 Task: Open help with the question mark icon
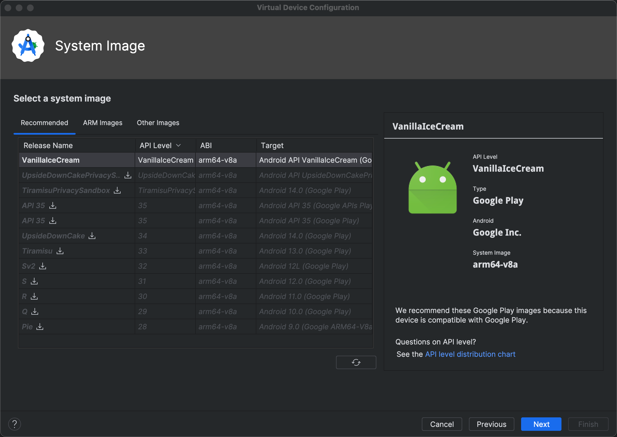[x=15, y=424]
